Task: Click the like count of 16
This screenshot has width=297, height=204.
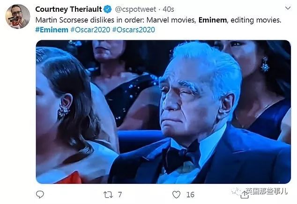Action: click(x=190, y=194)
